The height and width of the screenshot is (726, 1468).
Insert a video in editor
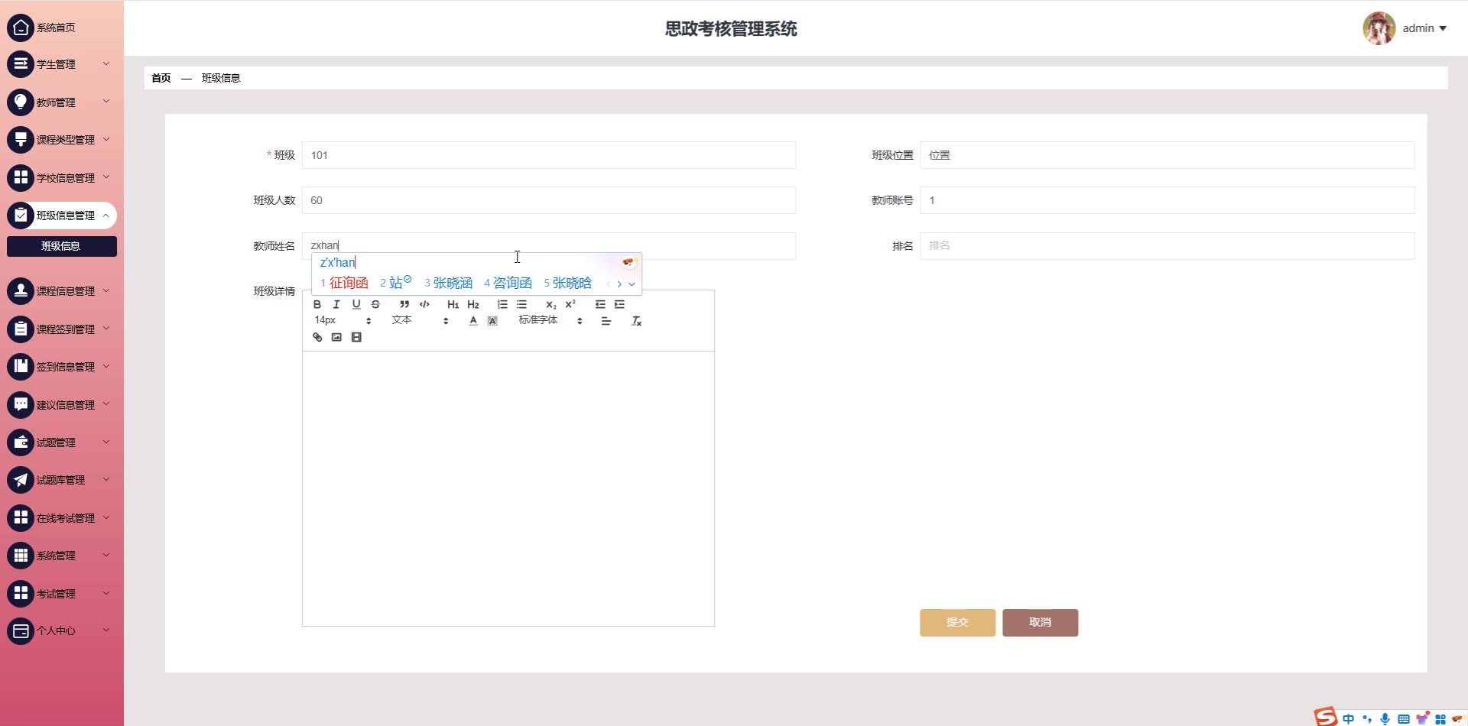[356, 337]
